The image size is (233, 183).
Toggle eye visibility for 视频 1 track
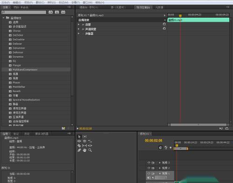[x=149, y=173]
